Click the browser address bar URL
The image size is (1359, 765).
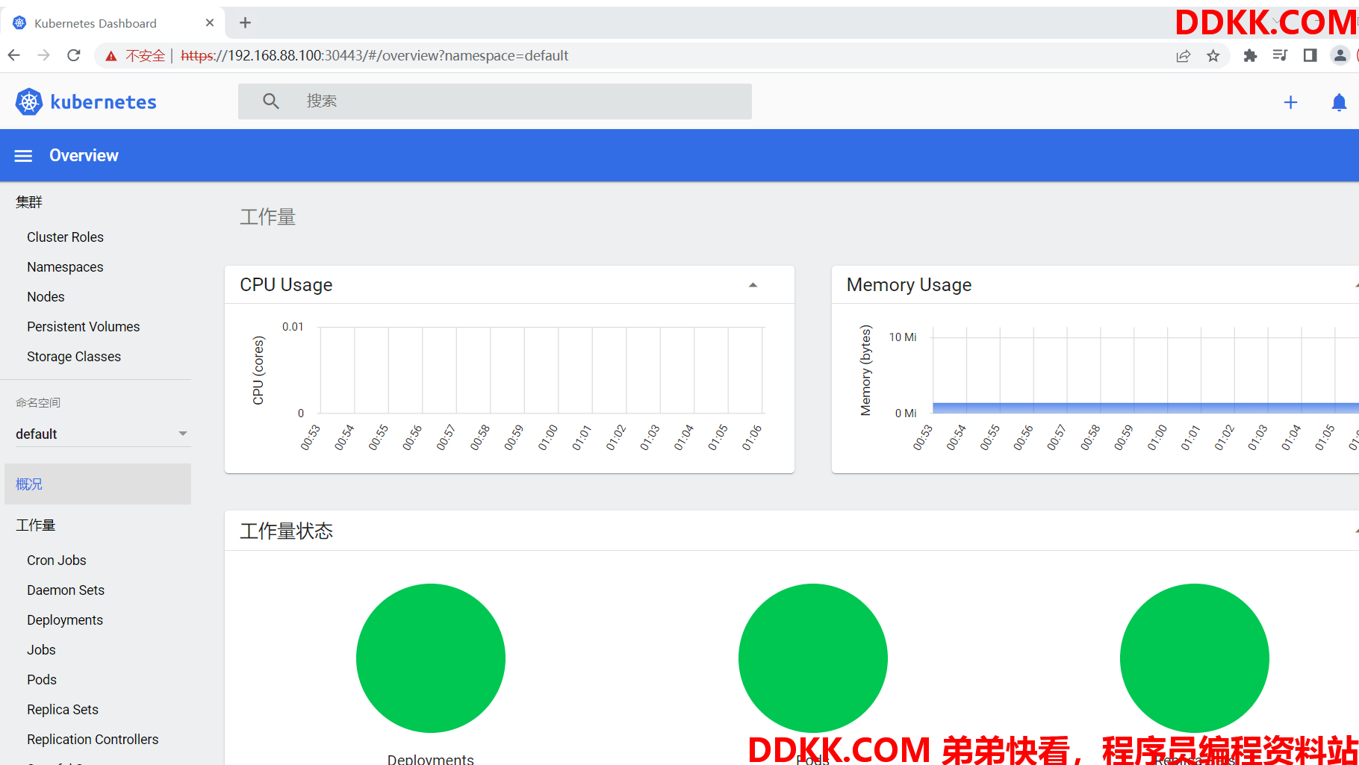(374, 56)
